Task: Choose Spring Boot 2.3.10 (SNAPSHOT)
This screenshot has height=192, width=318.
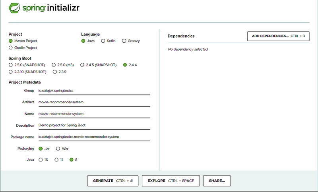Action: click(11, 72)
